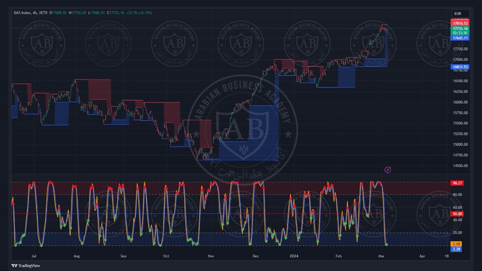This screenshot has width=482, height=271.
Task: Click the Sep label on time axis
Action: pyautogui.click(x=124, y=256)
